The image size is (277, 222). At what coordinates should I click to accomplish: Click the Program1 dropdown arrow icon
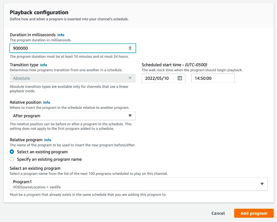point(262,184)
